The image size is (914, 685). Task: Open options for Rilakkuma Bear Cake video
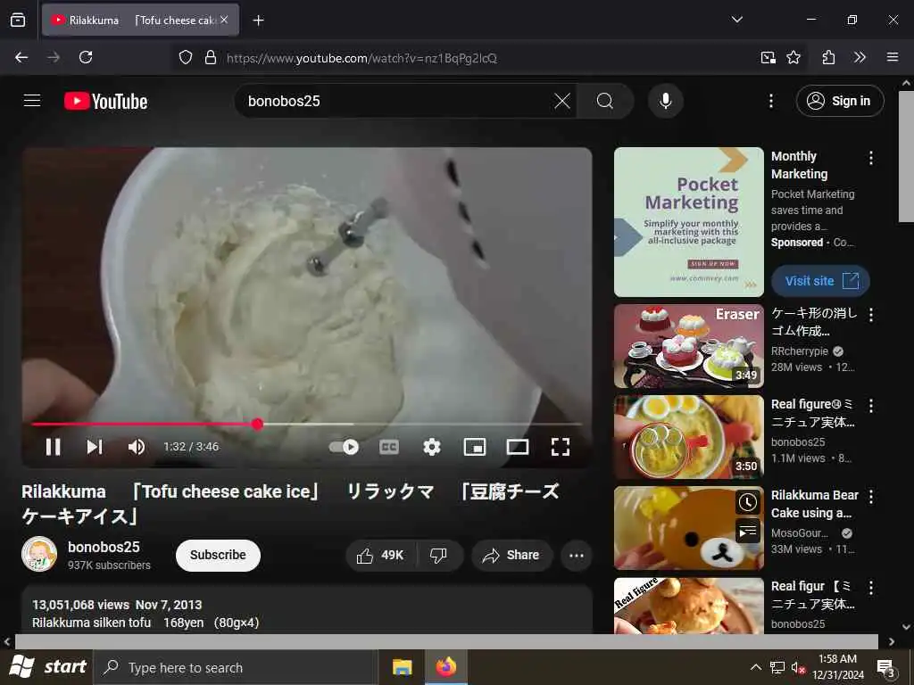(871, 497)
